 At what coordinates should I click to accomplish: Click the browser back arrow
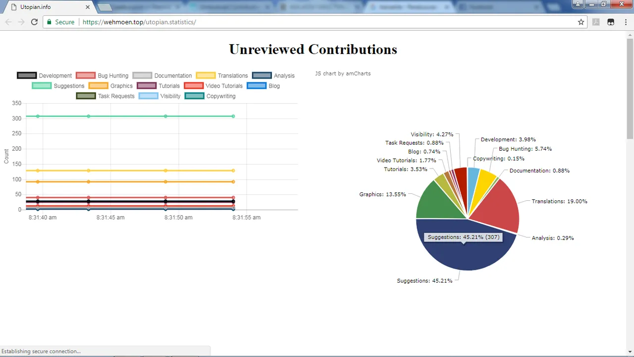[x=8, y=22]
